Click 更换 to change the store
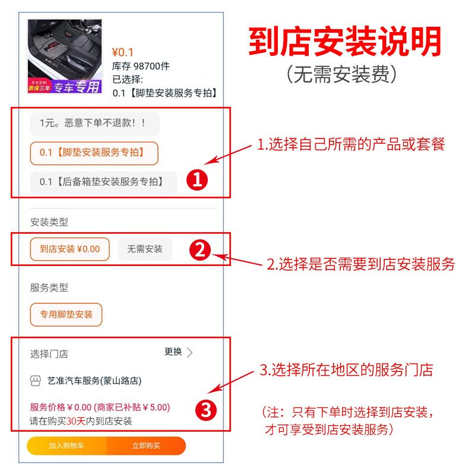 pyautogui.click(x=173, y=351)
